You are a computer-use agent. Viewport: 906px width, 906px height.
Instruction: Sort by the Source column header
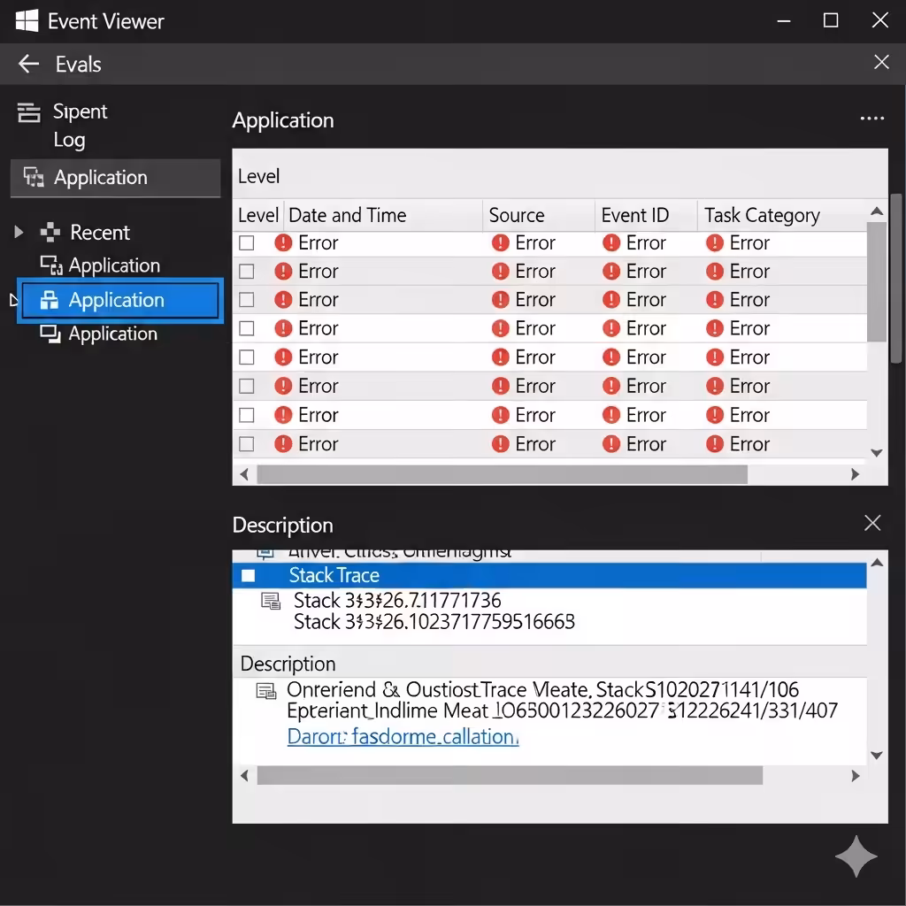pos(539,215)
